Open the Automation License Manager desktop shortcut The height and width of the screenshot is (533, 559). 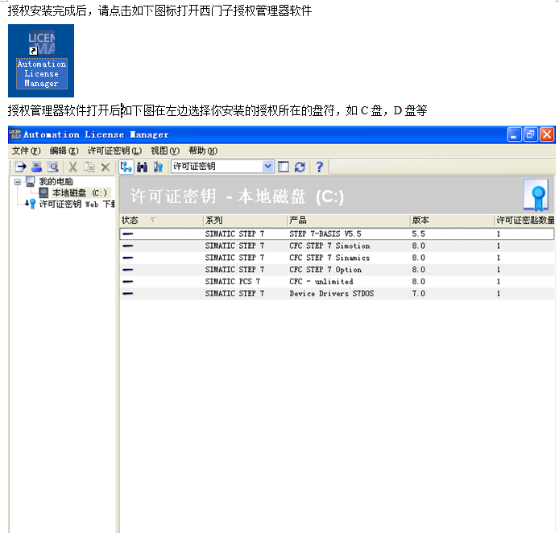click(41, 60)
